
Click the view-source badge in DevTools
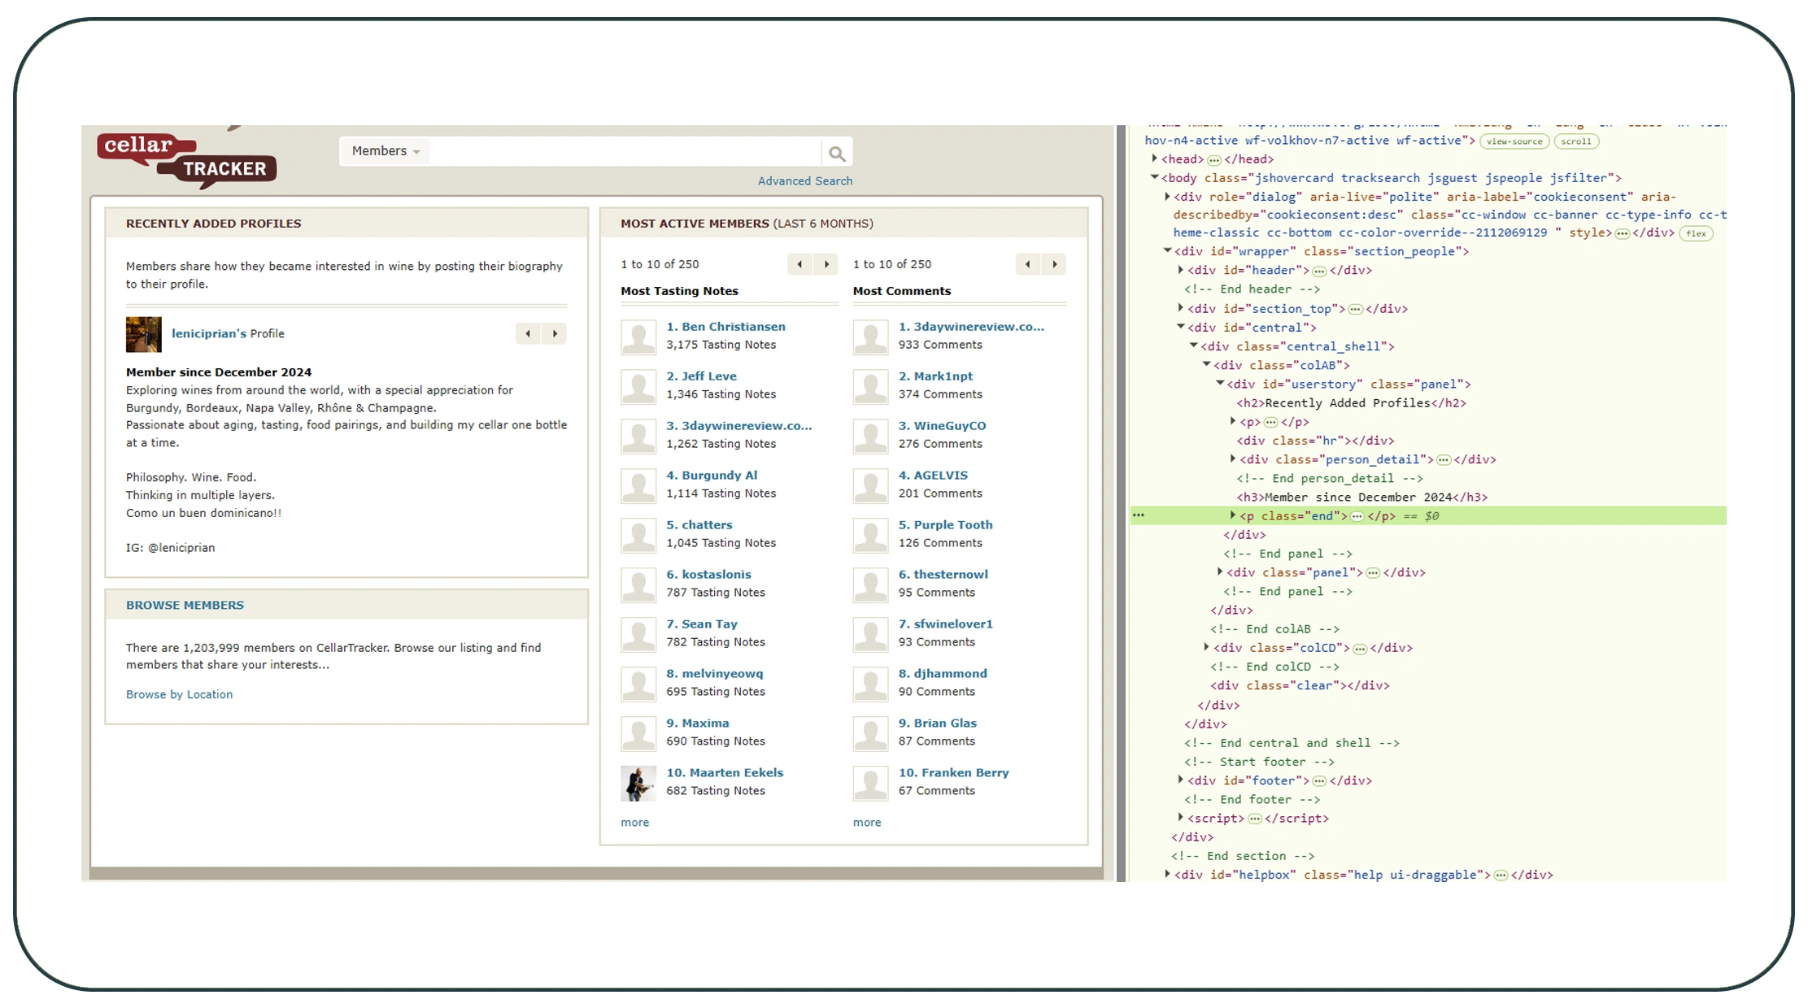click(x=1514, y=141)
